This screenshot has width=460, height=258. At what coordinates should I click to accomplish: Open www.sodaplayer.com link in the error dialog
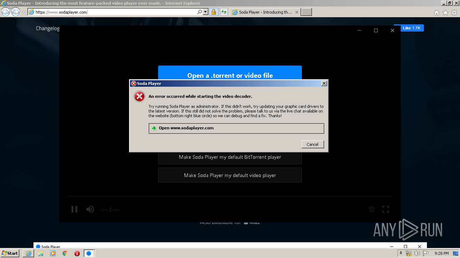pos(236,128)
